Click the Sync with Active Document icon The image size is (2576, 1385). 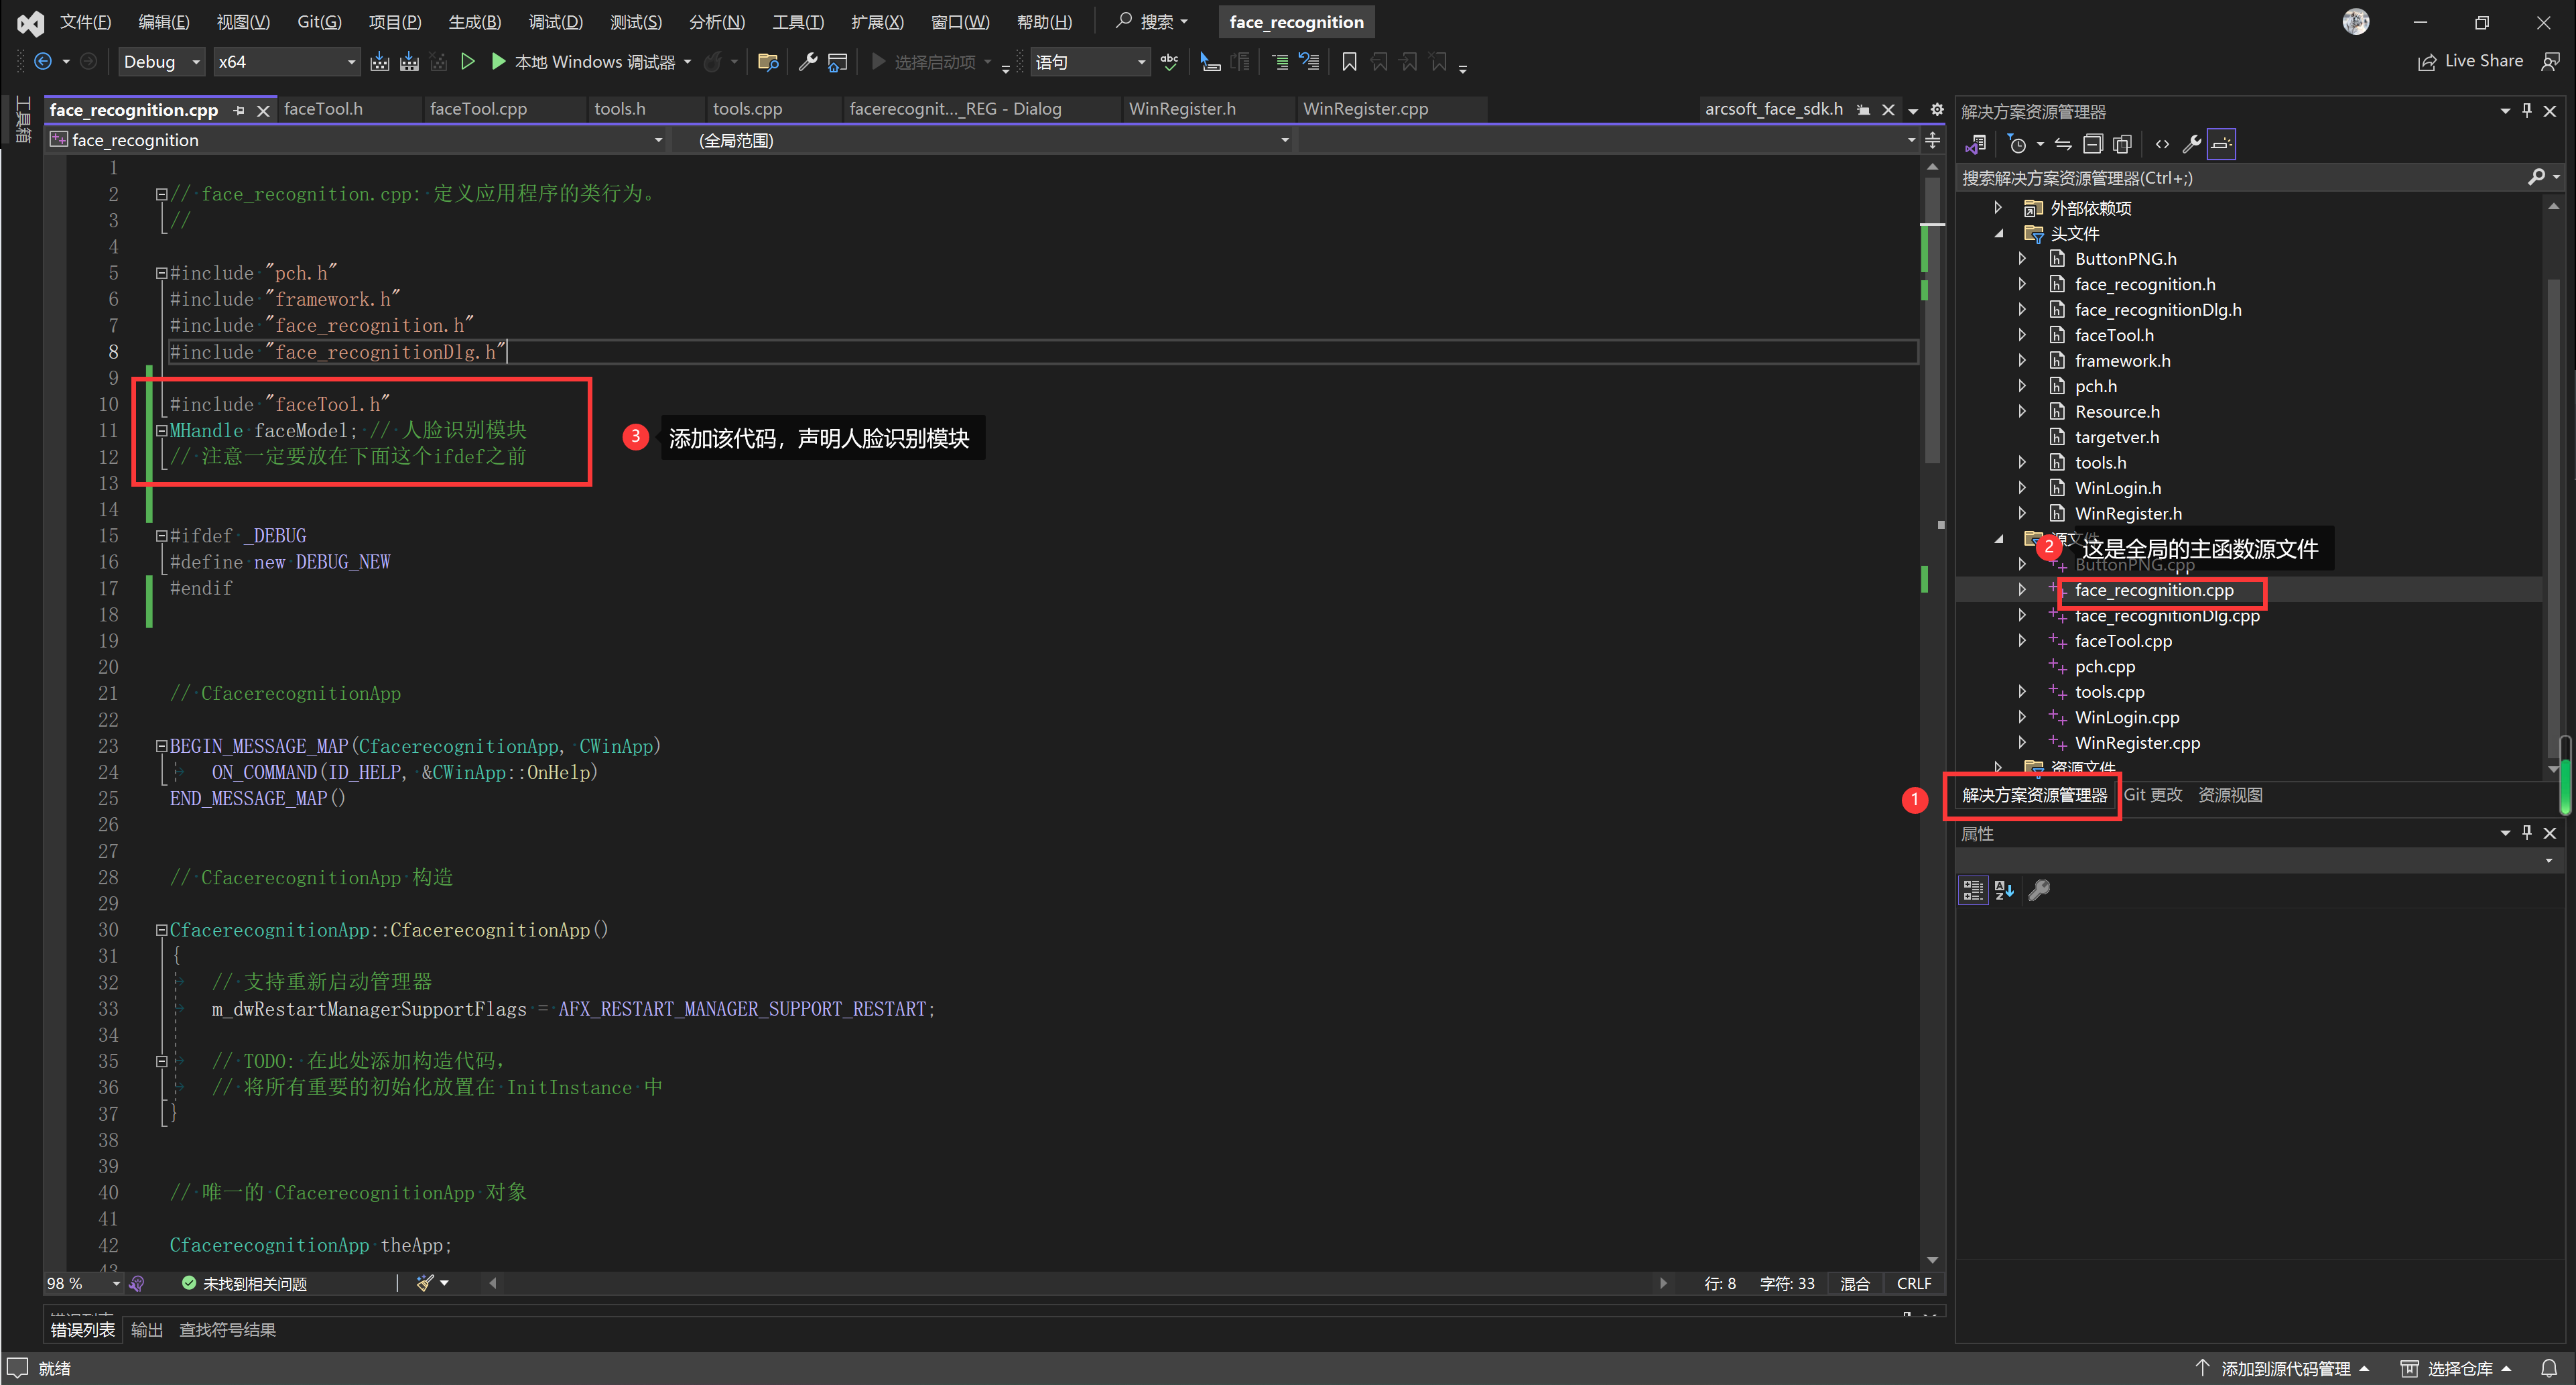tap(2063, 144)
